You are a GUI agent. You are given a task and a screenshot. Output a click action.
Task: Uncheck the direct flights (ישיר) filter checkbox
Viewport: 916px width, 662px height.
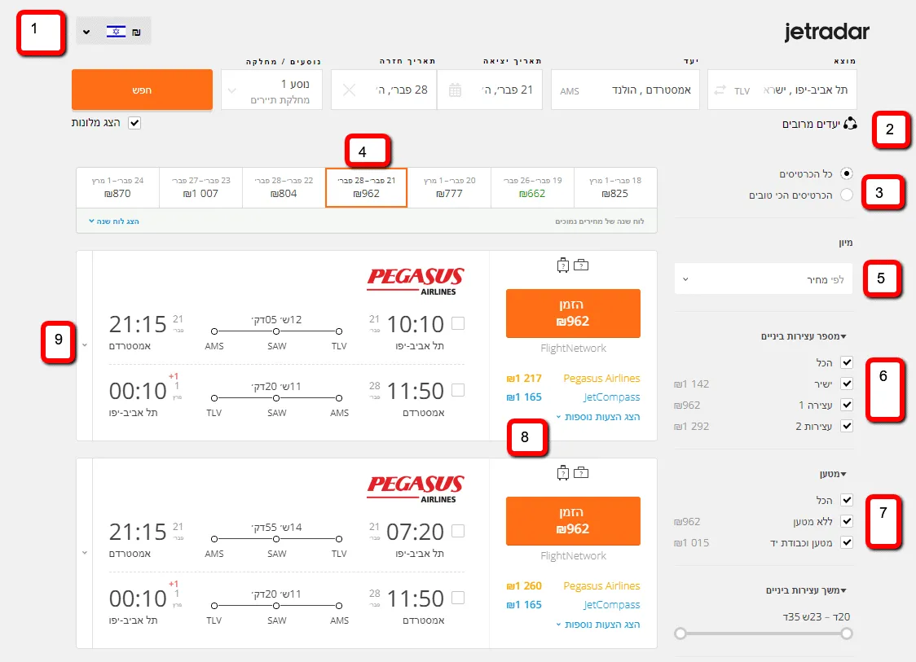click(847, 384)
